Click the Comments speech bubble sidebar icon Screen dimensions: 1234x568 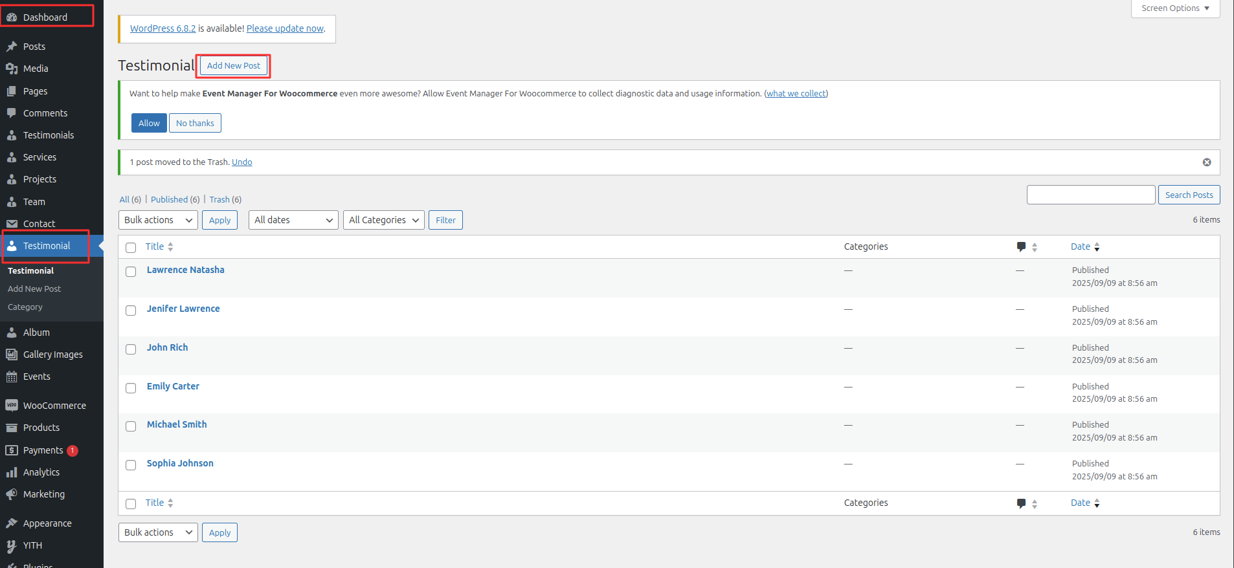click(12, 113)
